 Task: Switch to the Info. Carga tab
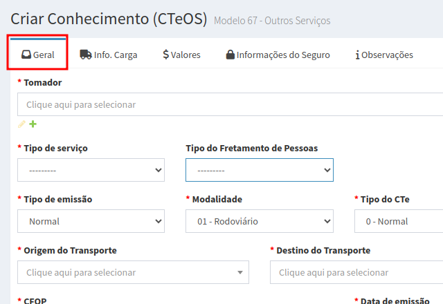pyautogui.click(x=116, y=55)
